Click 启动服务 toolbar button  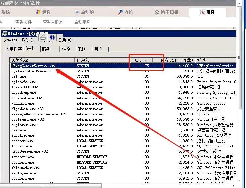82,22
